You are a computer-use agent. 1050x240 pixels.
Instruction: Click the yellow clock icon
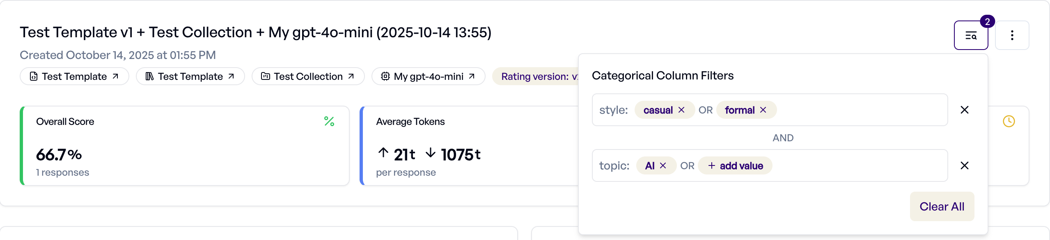[x=1009, y=121]
